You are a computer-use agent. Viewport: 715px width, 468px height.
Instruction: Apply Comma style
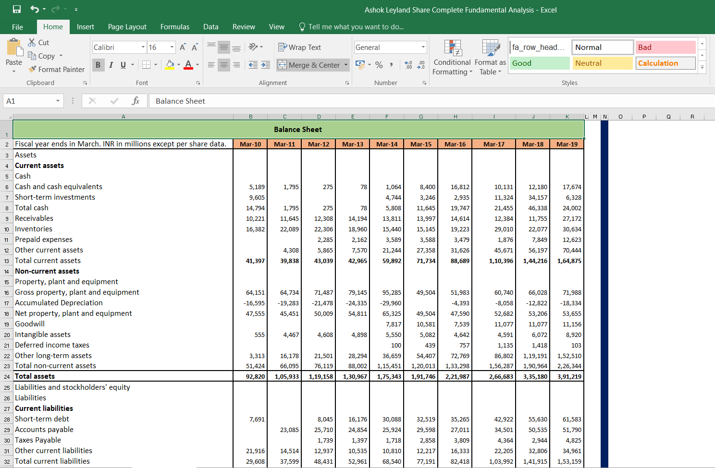[392, 65]
